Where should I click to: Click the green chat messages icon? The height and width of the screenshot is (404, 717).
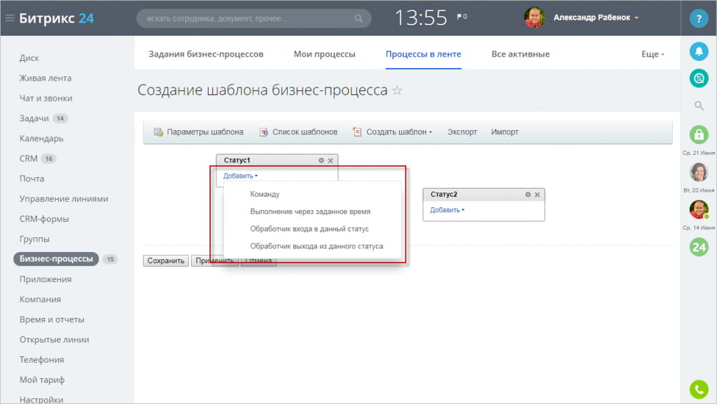click(699, 78)
